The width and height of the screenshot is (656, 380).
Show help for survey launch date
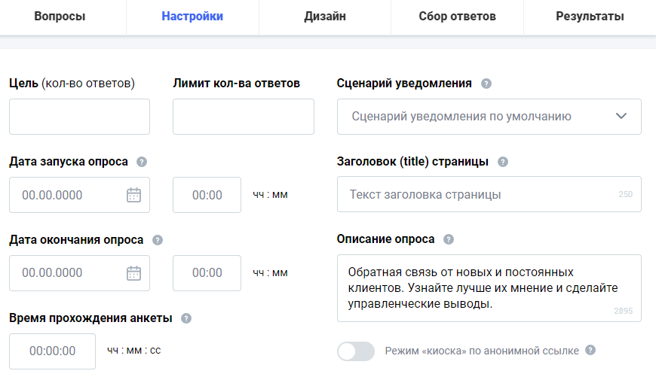[x=142, y=161]
